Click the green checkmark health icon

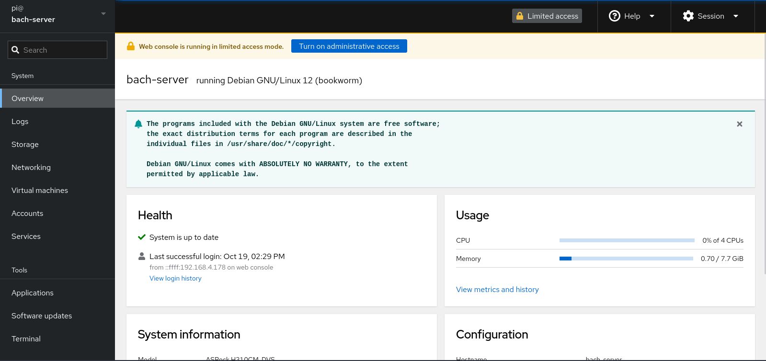click(142, 237)
